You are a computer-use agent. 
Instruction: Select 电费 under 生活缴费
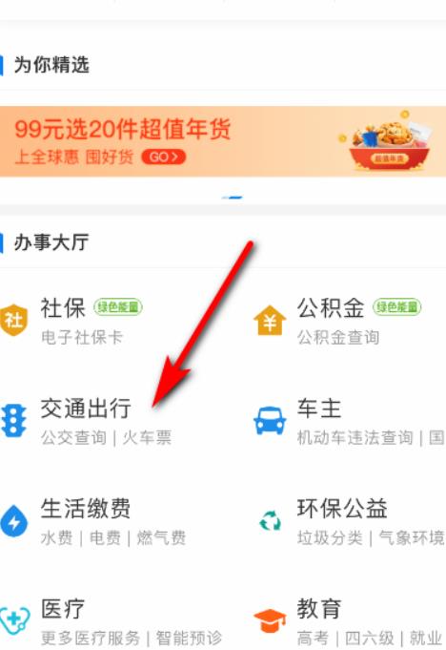pos(105,538)
